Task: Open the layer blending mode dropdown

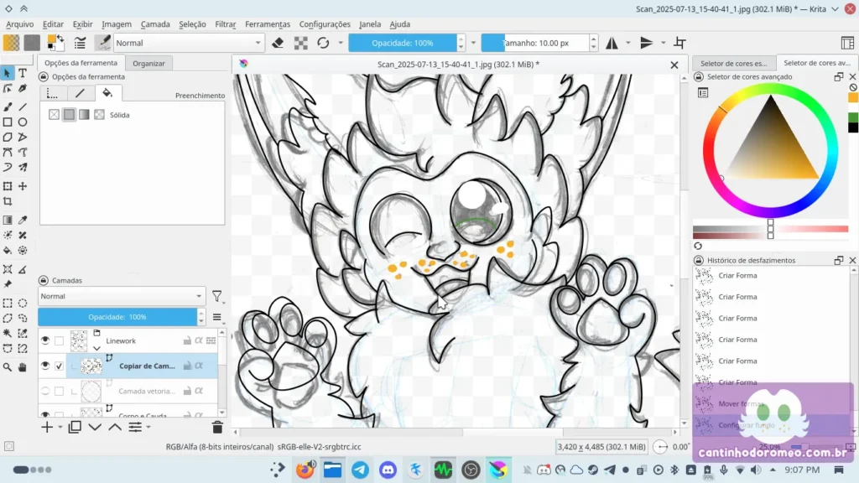Action: coord(122,296)
